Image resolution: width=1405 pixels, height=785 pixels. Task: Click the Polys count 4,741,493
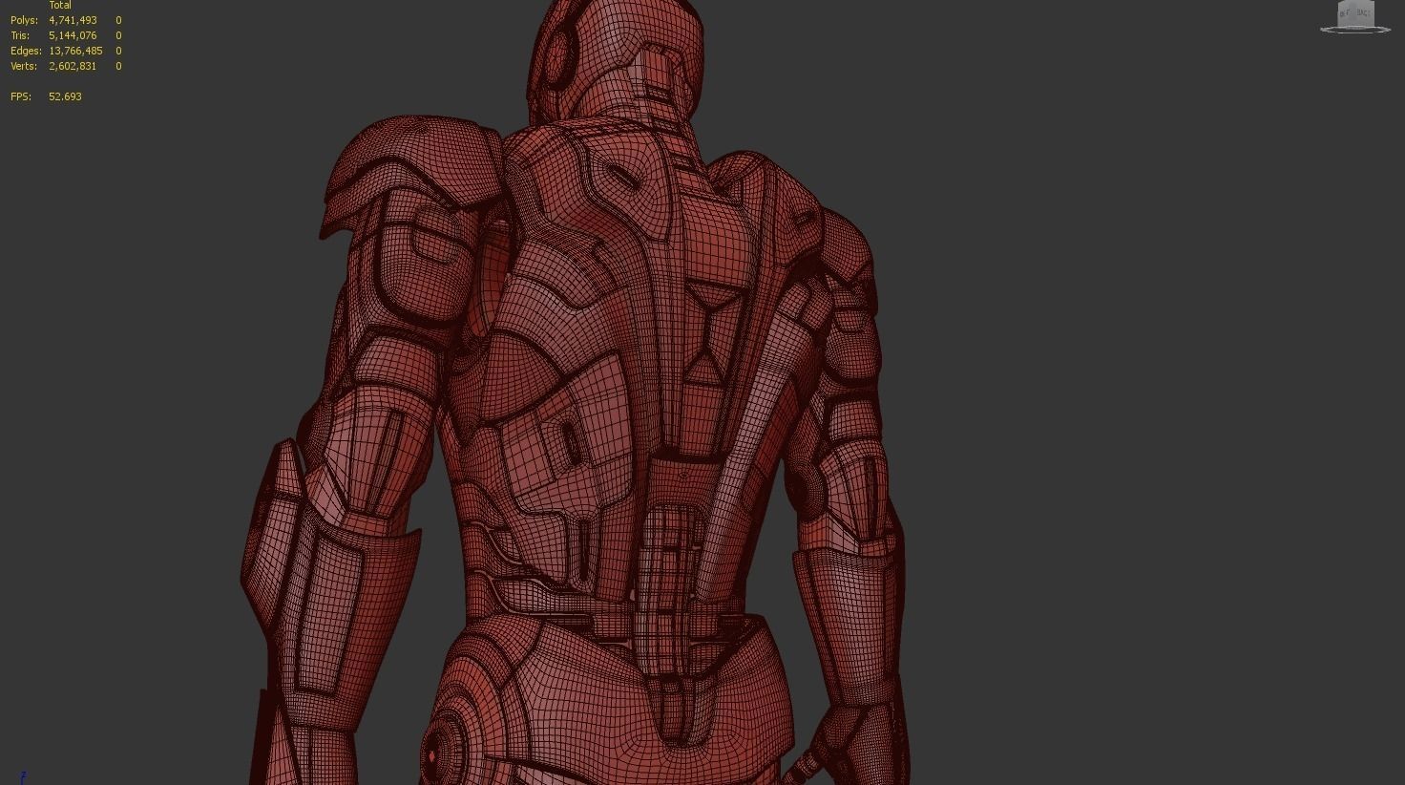(73, 20)
